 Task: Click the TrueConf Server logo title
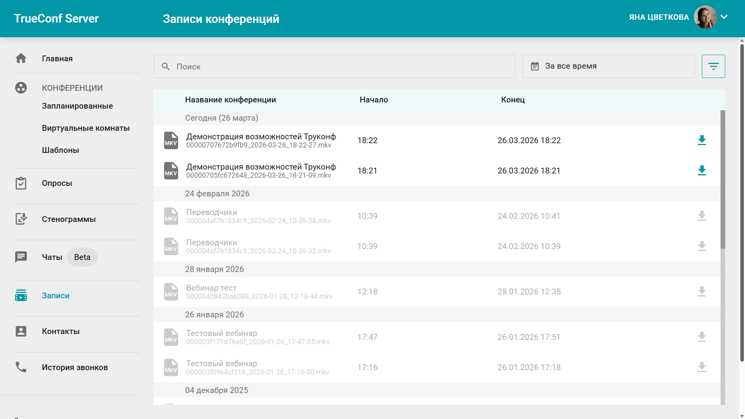(x=56, y=19)
